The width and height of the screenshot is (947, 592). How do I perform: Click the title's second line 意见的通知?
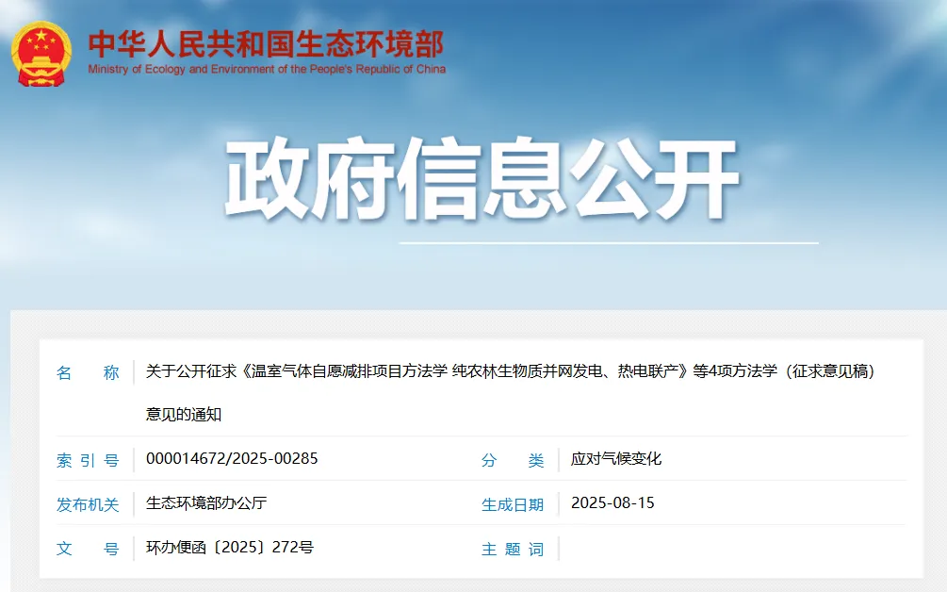(x=184, y=415)
